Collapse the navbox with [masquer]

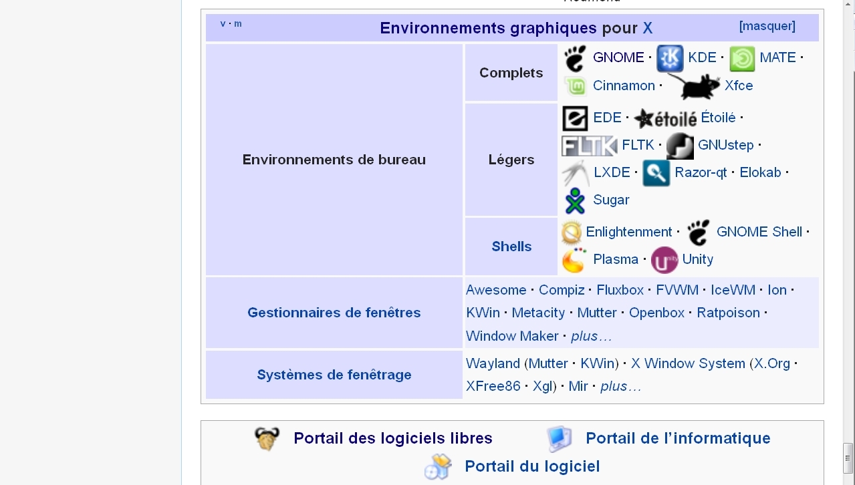pyautogui.click(x=767, y=26)
